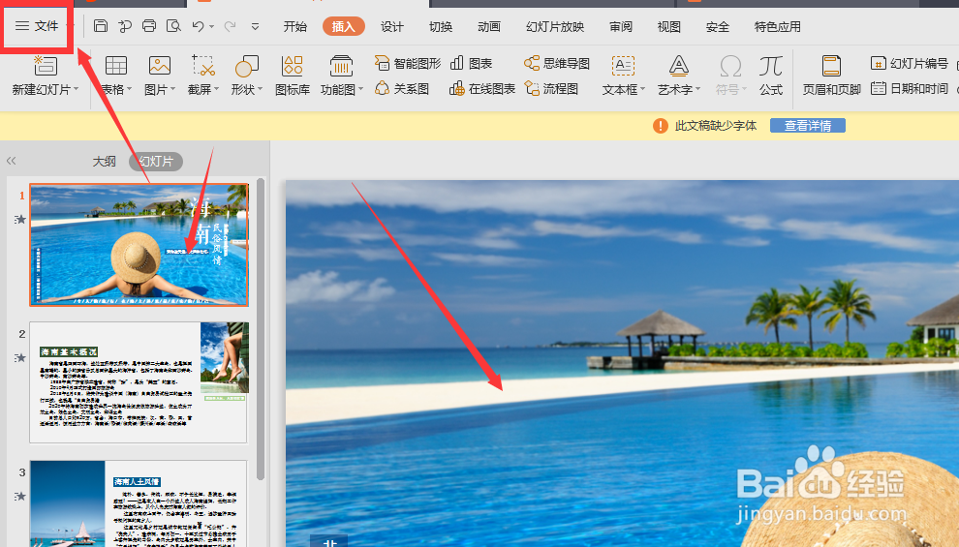This screenshot has height=547, width=959.
Task: Insert a table with 表格 icon
Action: click(115, 66)
